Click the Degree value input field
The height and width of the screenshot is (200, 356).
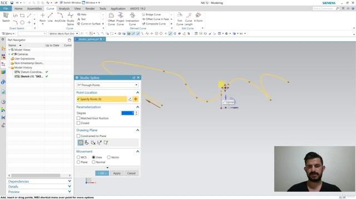128,113
